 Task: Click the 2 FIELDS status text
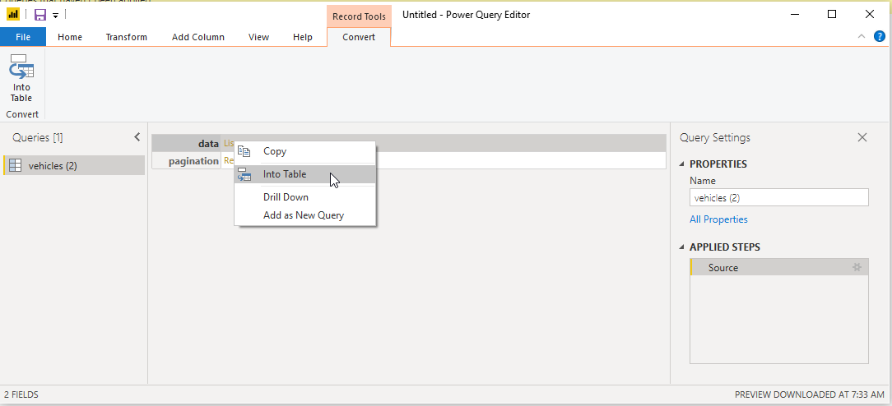[x=21, y=394]
